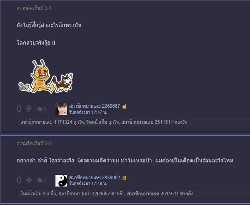The image size is (250, 205).
Task: Click mobile badge icon next to member 2839902
Action: pos(124,178)
